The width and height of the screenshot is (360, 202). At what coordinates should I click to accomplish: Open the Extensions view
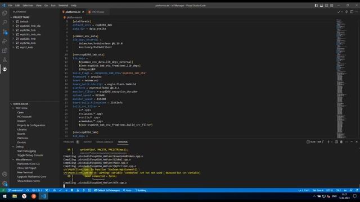[x=4, y=50]
